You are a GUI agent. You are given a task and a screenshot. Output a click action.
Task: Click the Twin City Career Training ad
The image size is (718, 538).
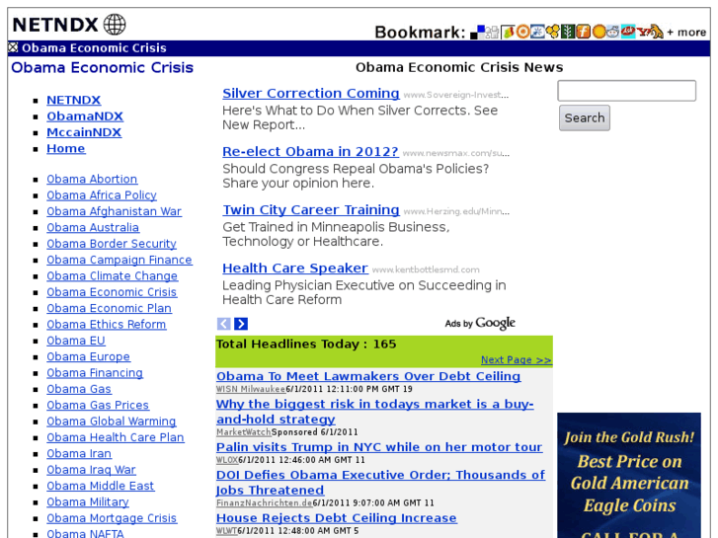pos(311,209)
